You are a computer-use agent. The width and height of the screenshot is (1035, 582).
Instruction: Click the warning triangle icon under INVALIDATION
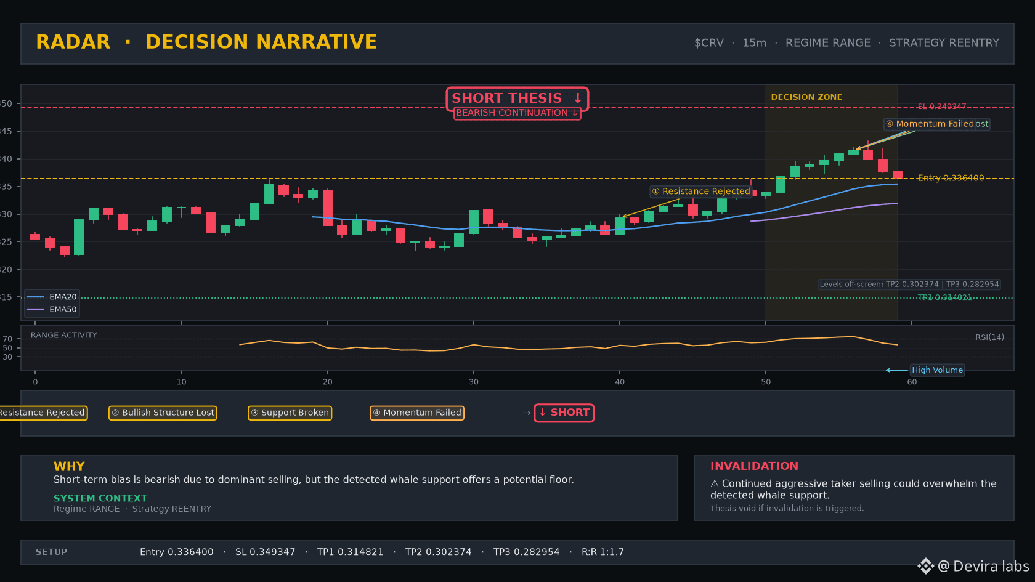715,484
